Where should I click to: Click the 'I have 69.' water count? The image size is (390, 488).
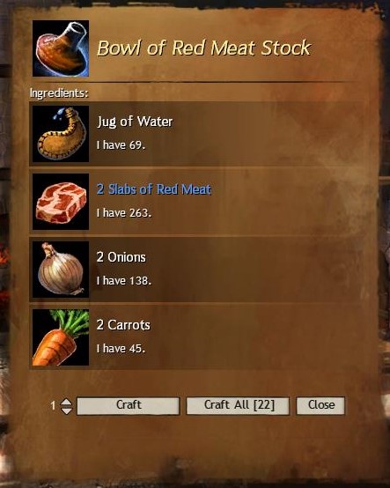pos(121,145)
